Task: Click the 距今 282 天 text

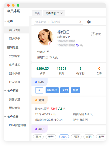Action: point(81,120)
